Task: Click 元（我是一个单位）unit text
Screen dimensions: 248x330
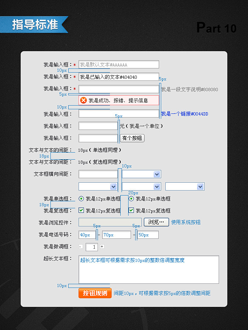Action: pyautogui.click(x=141, y=126)
